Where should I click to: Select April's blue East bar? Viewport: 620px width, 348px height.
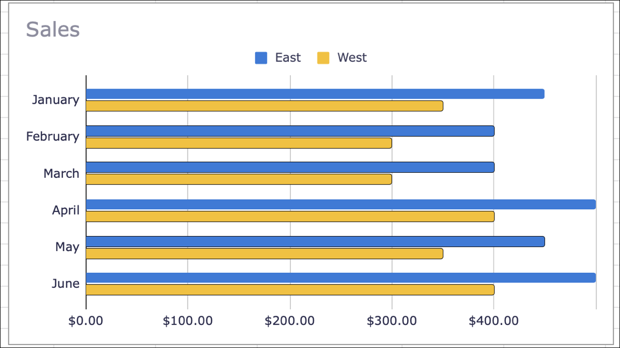click(341, 205)
